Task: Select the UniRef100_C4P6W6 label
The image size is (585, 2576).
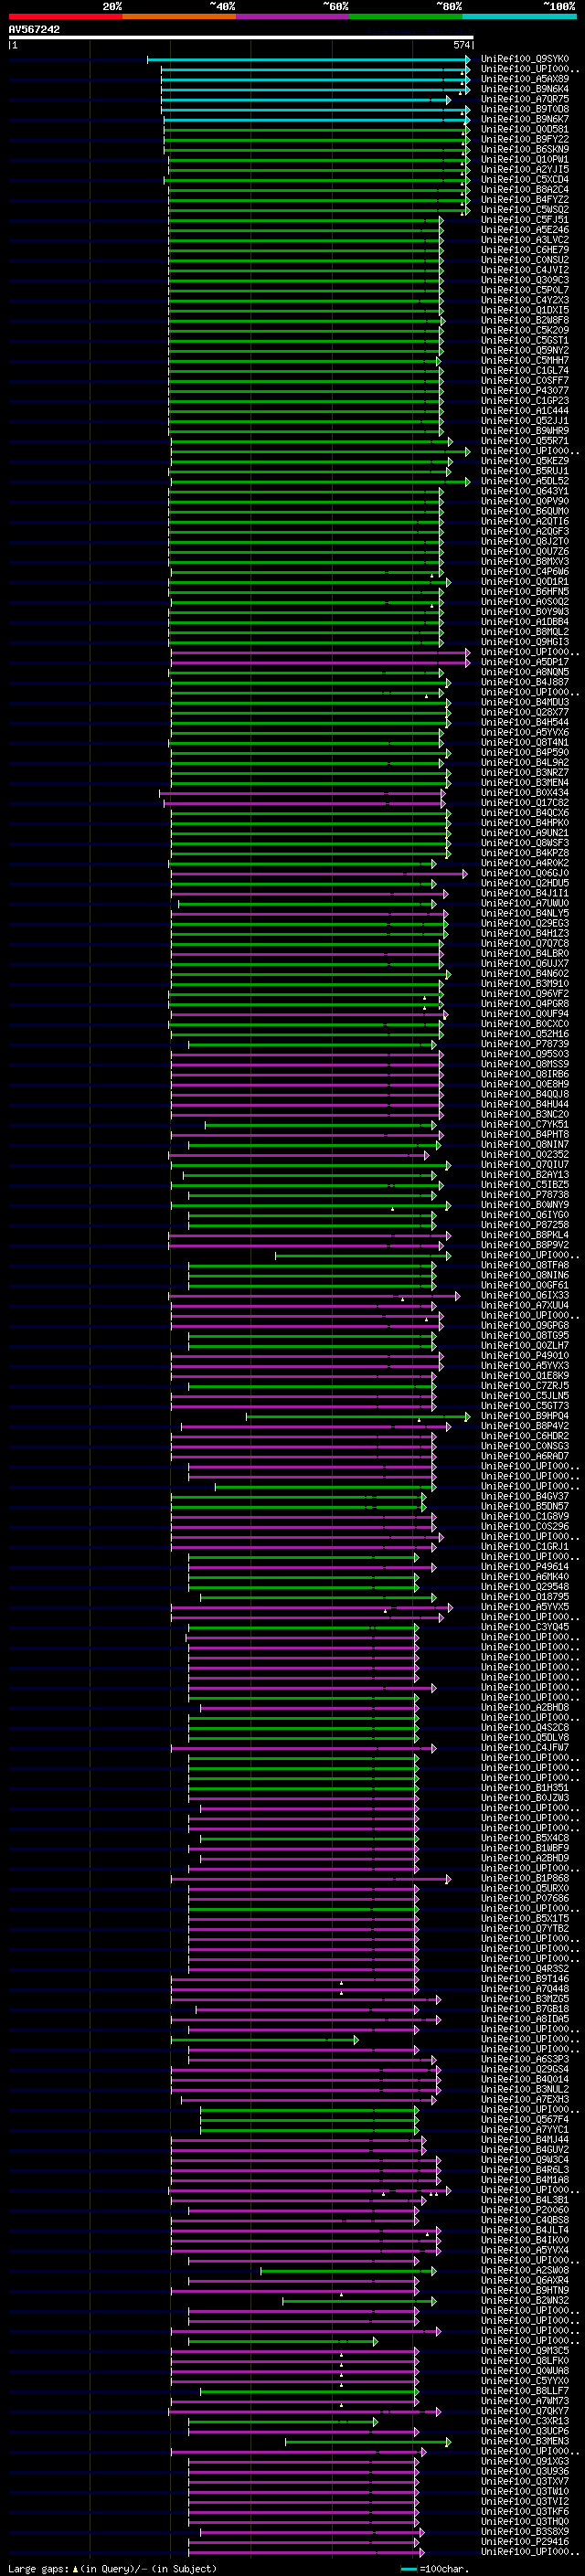Action: [525, 571]
